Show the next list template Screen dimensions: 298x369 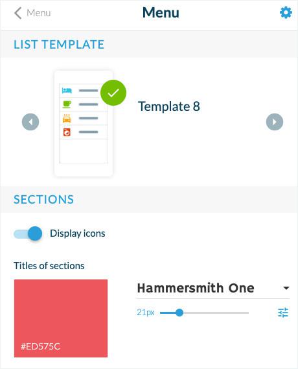(275, 122)
